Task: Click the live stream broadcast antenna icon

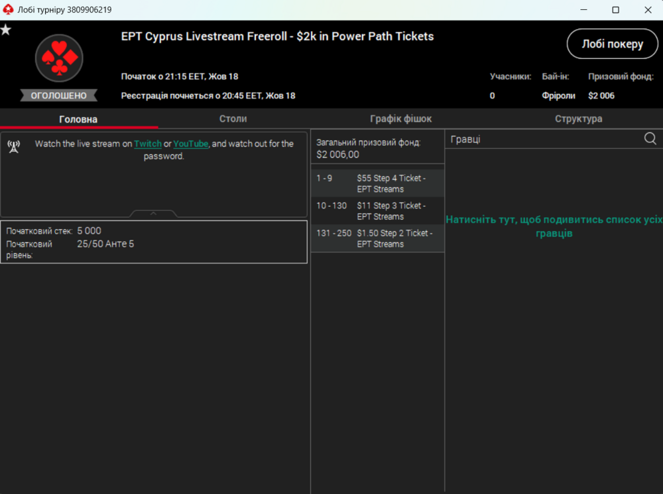Action: [14, 146]
